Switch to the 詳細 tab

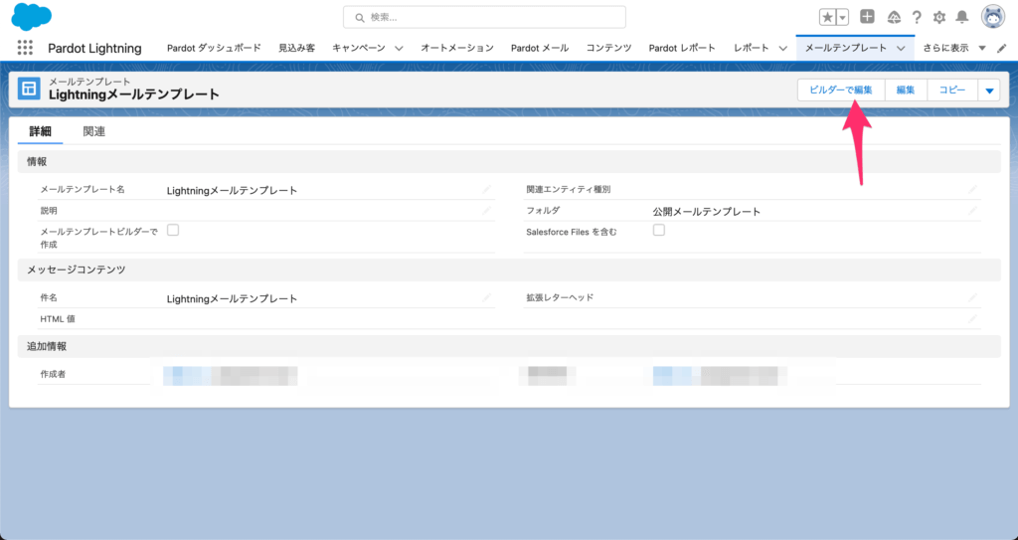pos(40,131)
